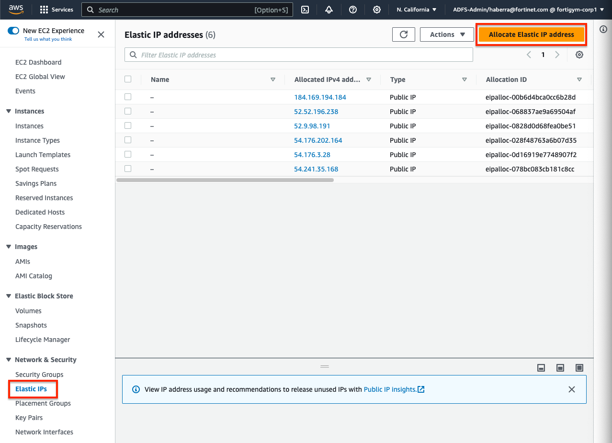Sort by the Allocated IPv4 address column arrow

[369, 80]
